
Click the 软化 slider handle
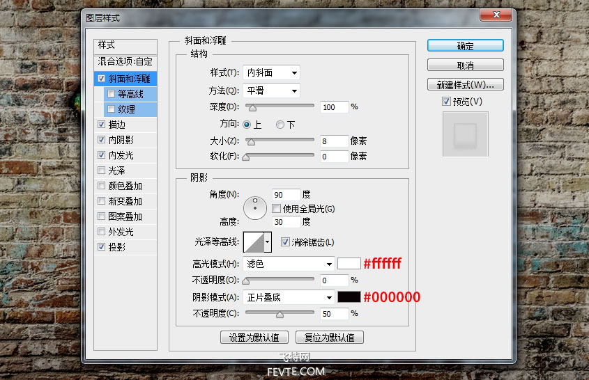click(x=246, y=157)
